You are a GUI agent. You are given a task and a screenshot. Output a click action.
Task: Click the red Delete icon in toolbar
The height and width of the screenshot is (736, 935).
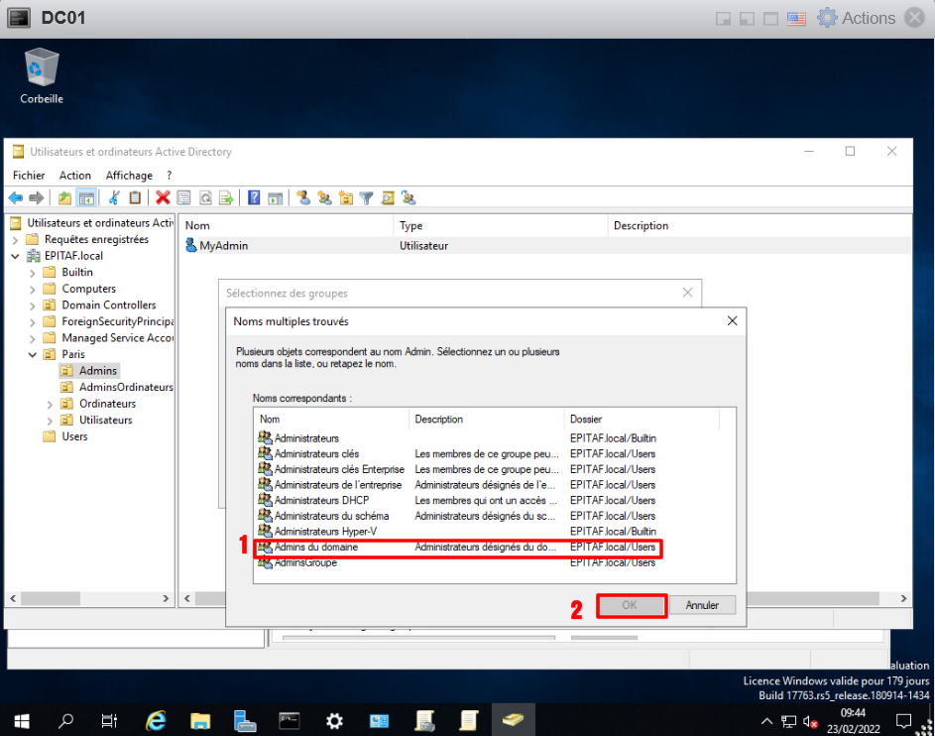163,198
